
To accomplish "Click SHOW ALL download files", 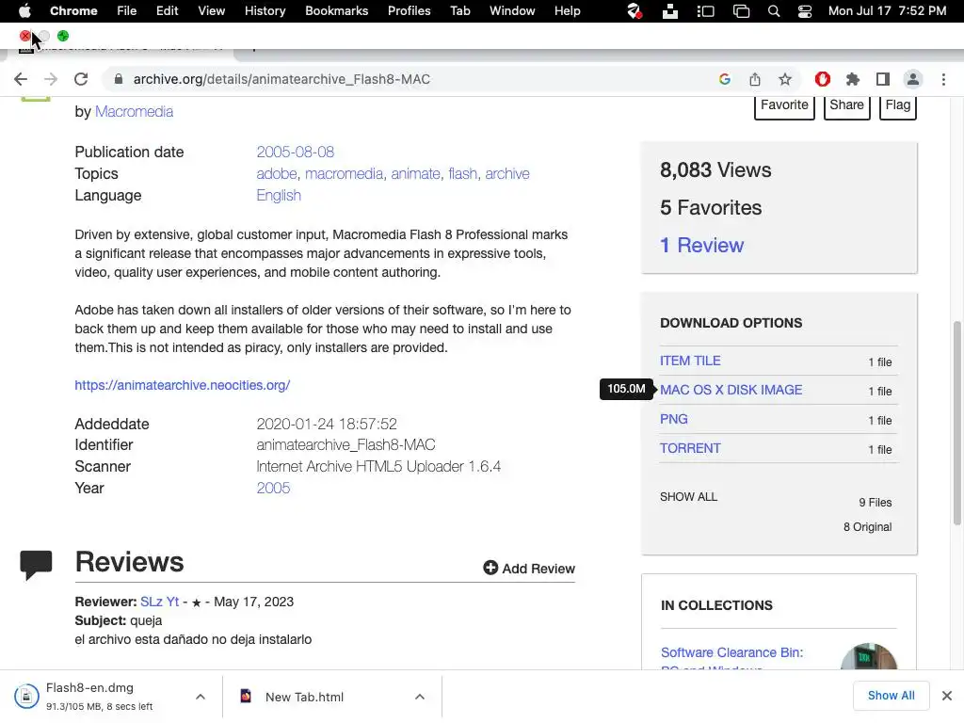I will 688,497.
